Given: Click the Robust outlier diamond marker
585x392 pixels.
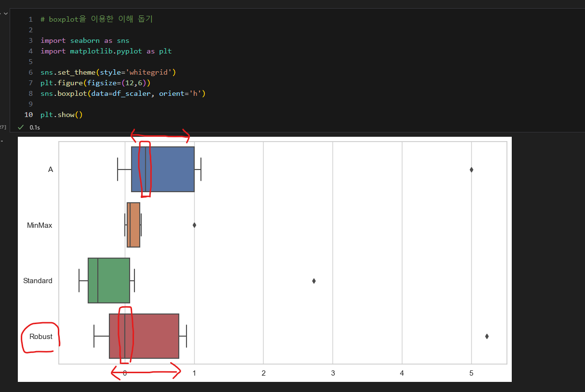Looking at the screenshot, I should coord(487,336).
